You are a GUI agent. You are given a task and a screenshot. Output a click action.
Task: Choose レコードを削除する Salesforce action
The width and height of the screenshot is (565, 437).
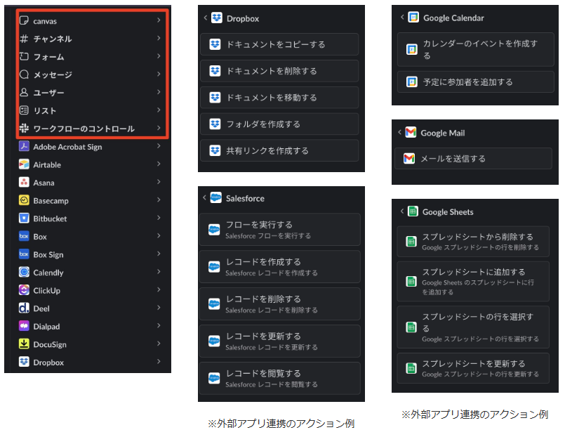[280, 304]
